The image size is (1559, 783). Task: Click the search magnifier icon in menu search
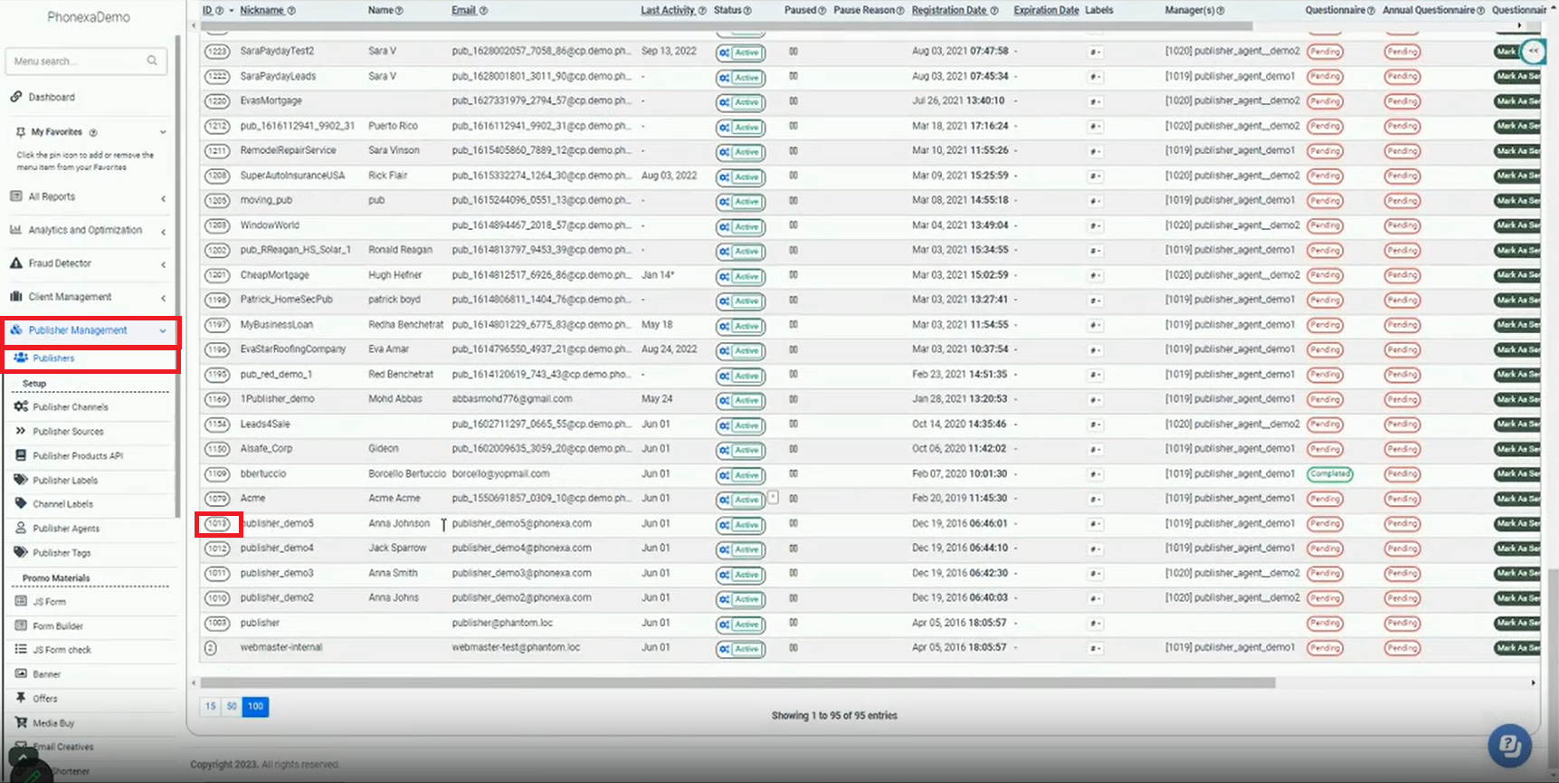[152, 61]
